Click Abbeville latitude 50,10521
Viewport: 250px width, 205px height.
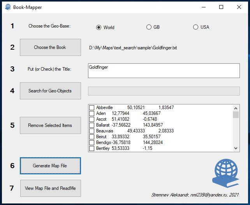click(136, 108)
